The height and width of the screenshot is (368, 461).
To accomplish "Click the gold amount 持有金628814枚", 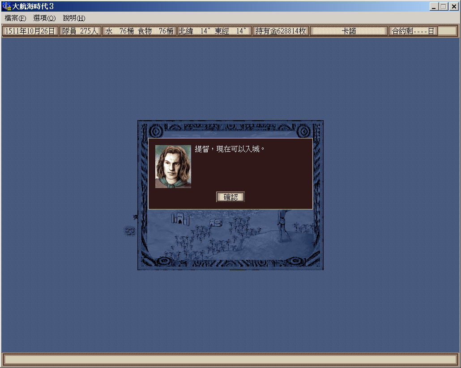I will pyautogui.click(x=281, y=31).
